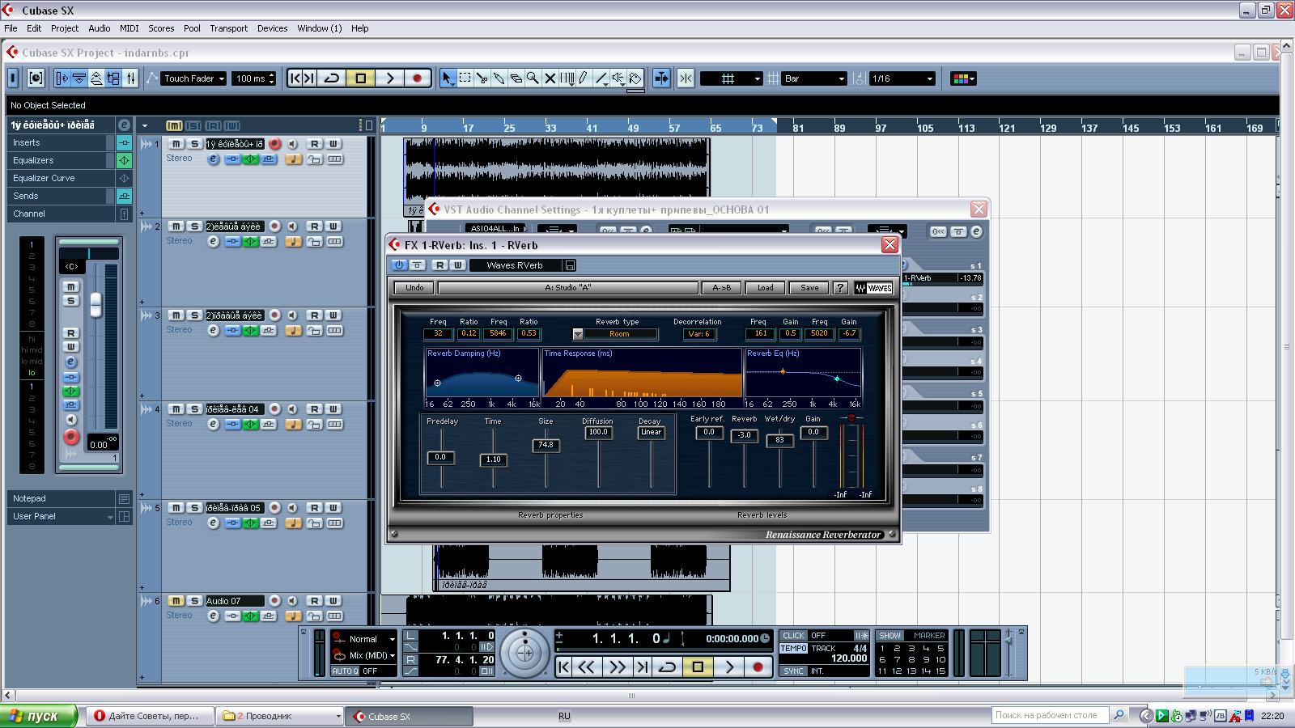Image resolution: width=1295 pixels, height=728 pixels.
Task: Mute track 1 with M button
Action: pyautogui.click(x=176, y=144)
